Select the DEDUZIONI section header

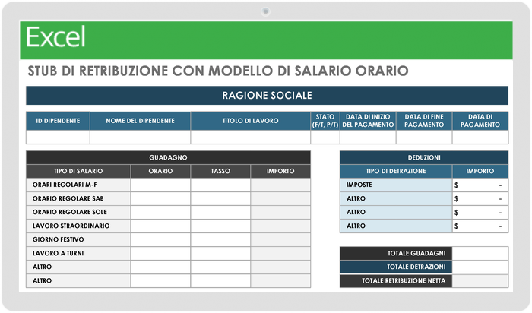pyautogui.click(x=424, y=157)
